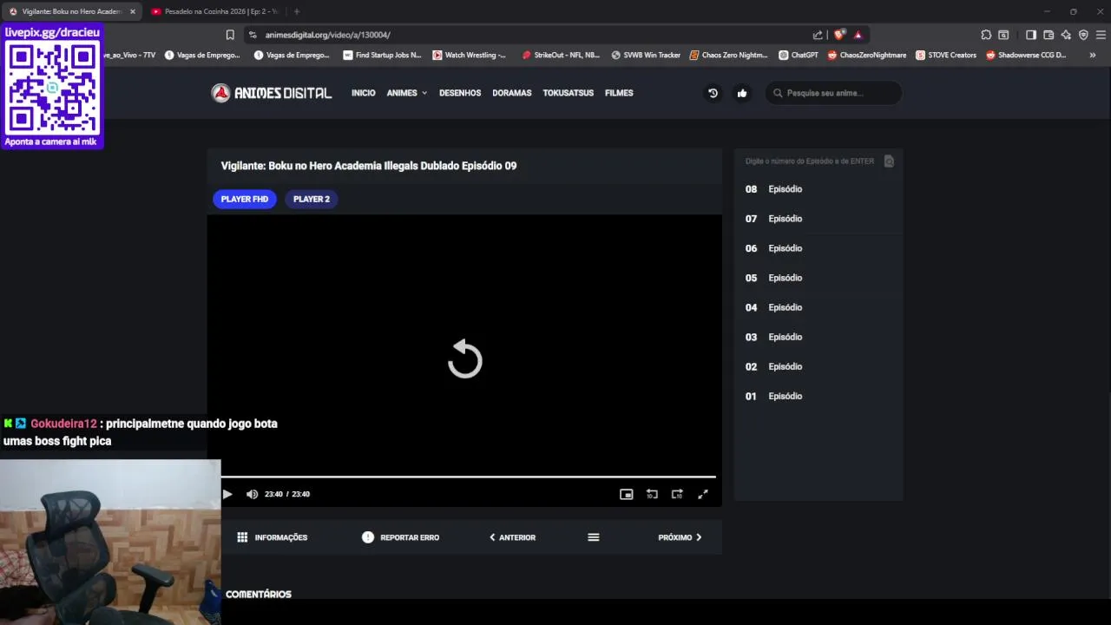The image size is (1111, 625).
Task: Play the video with the play button
Action: pos(227,494)
